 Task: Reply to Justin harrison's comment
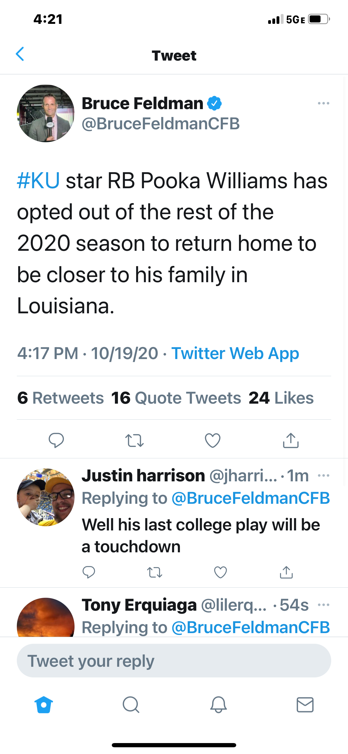point(89,572)
